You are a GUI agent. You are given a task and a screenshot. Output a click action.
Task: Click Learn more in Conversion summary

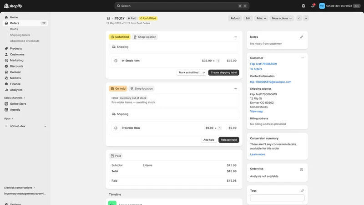(x=258, y=154)
